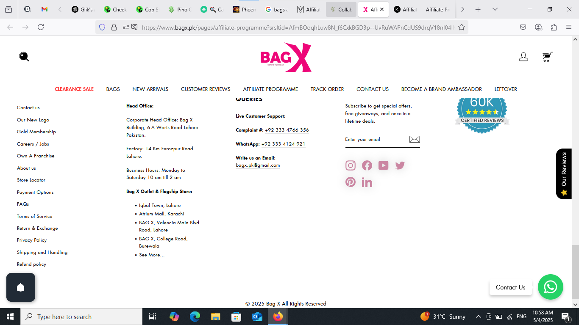
Task: Go to New Arrivals menu item
Action: (150, 89)
